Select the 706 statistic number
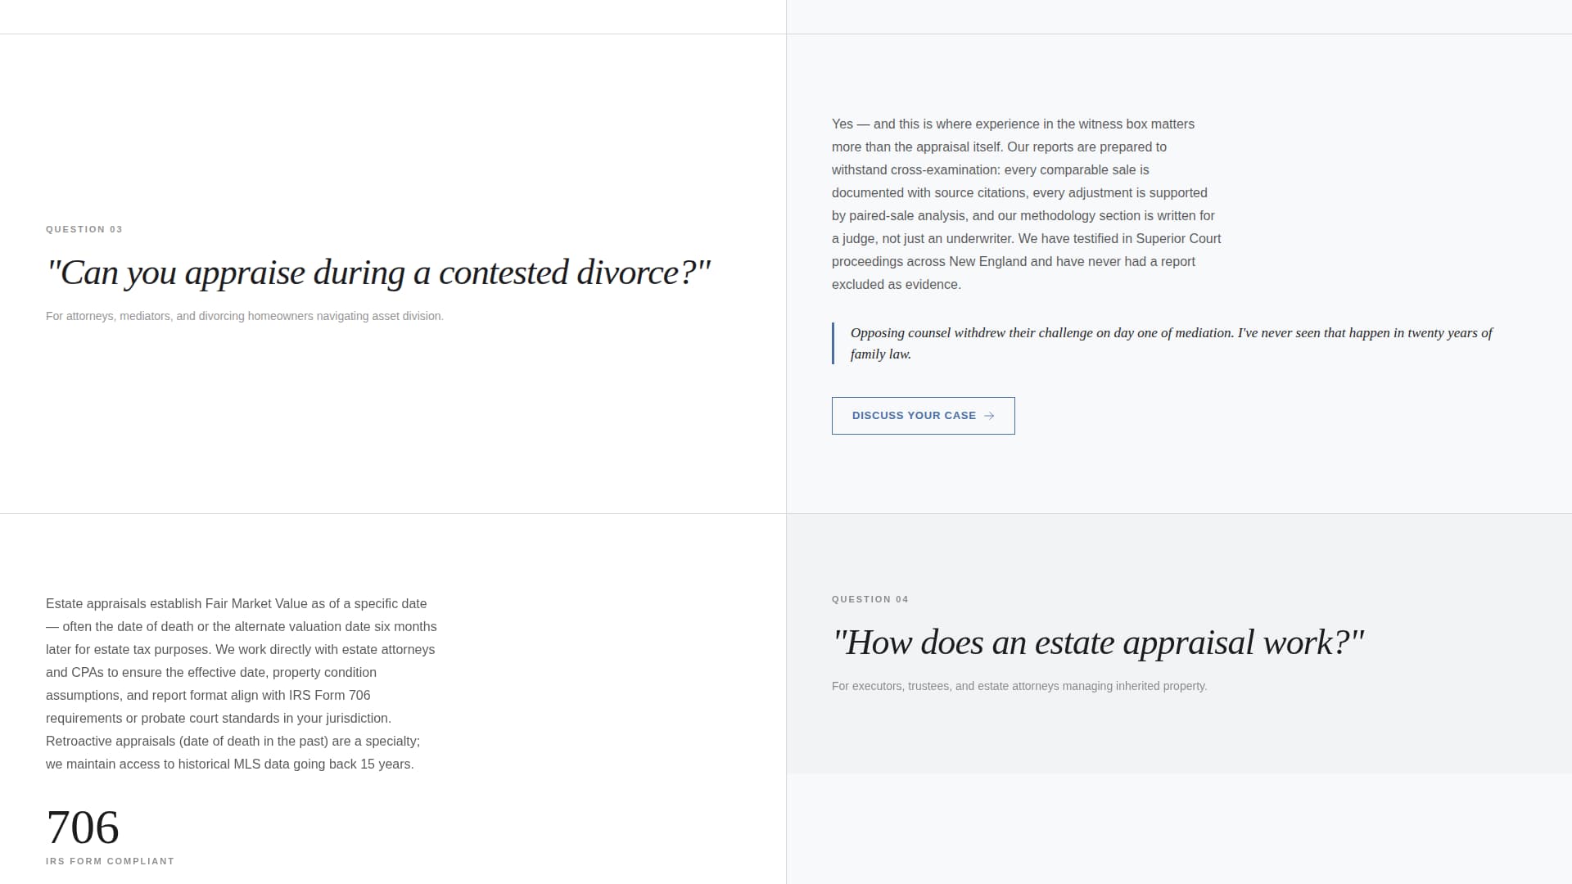Viewport: 1572px width, 884px height. [83, 828]
